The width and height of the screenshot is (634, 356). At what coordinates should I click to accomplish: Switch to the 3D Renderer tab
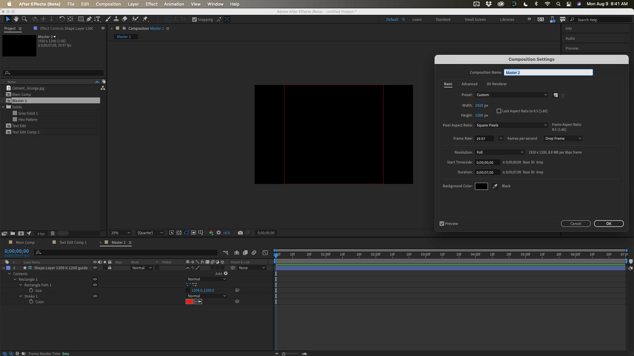point(496,84)
